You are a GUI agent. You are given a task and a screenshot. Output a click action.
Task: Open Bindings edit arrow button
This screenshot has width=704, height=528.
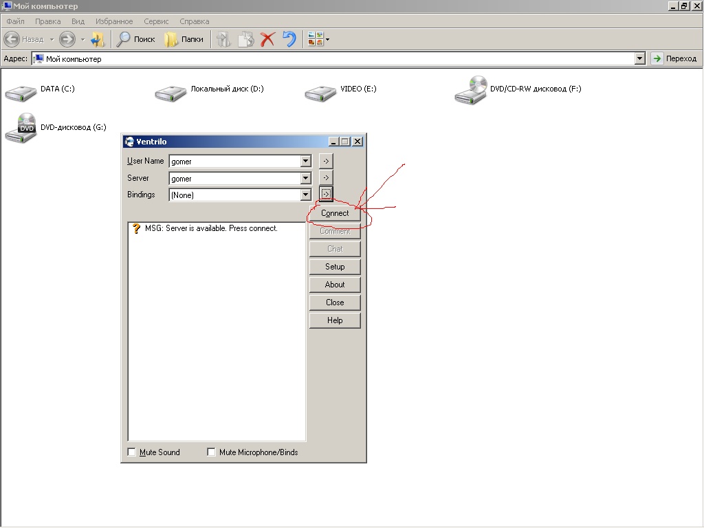click(326, 194)
